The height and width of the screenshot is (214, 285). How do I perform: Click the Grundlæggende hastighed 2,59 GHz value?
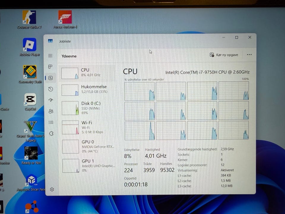tap(227, 149)
